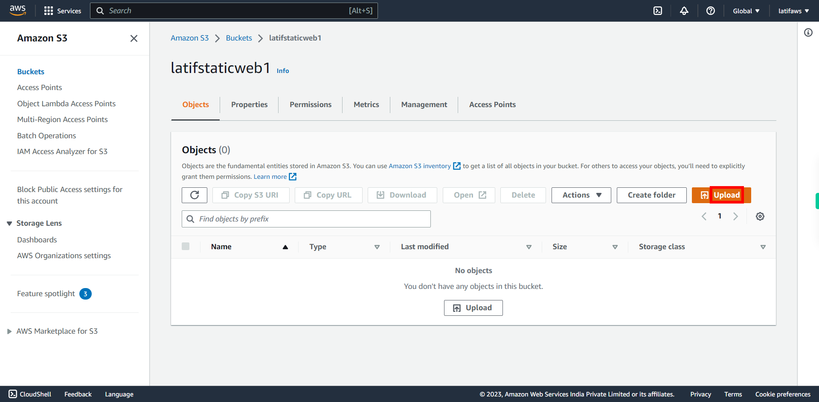
Task: Open the notifications bell
Action: tap(684, 11)
